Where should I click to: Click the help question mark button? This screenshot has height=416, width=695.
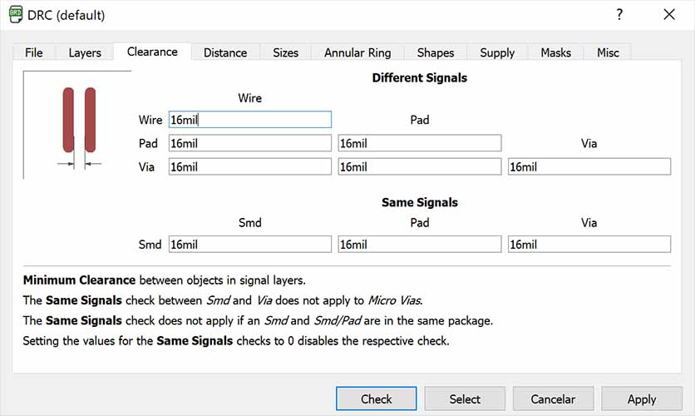(619, 15)
